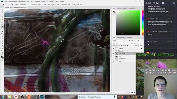Screen dimensions: 177x99
Task: Switch to the Layers panel tab
Action: 114,37
